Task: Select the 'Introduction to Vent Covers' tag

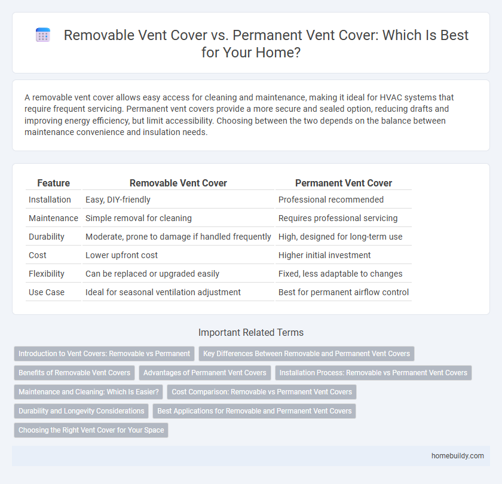Action: [x=104, y=353]
